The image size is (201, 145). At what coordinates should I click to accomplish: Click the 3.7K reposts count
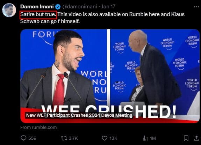click(x=73, y=138)
